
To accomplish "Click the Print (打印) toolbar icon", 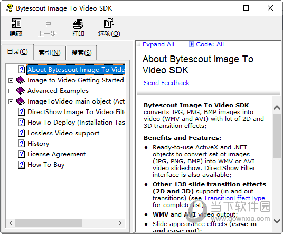I will pyautogui.click(x=78, y=23).
